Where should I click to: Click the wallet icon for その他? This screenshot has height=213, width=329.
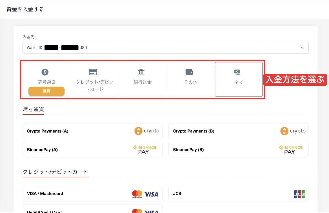point(189,72)
